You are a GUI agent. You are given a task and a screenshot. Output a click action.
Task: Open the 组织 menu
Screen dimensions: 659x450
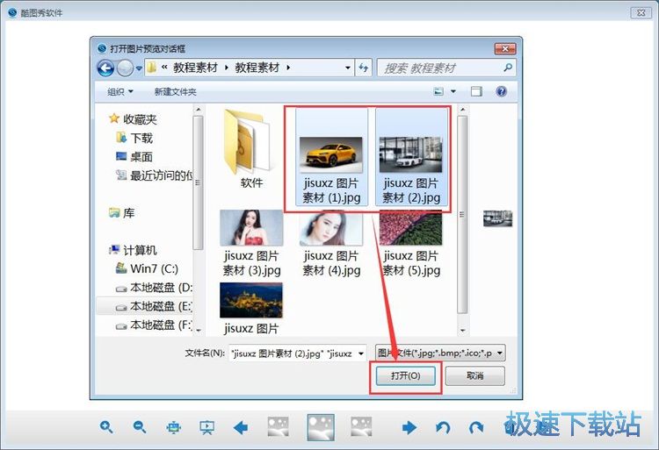[x=120, y=91]
